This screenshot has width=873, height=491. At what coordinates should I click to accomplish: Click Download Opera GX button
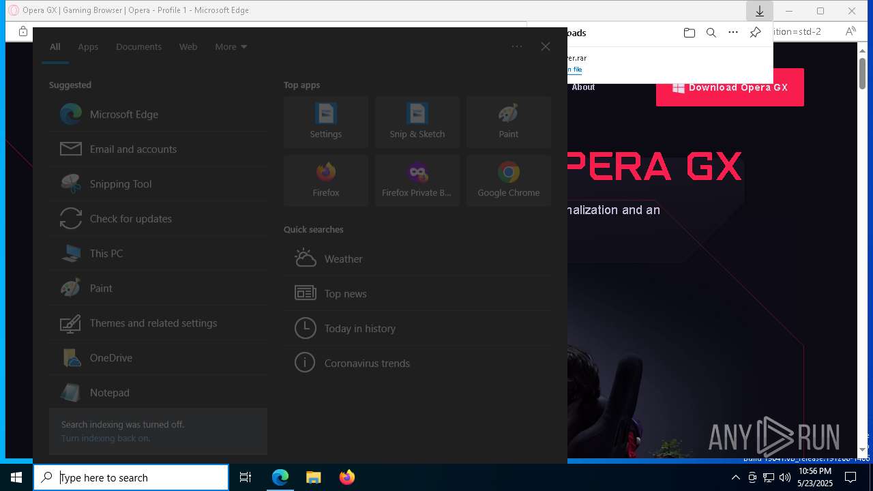tap(730, 87)
